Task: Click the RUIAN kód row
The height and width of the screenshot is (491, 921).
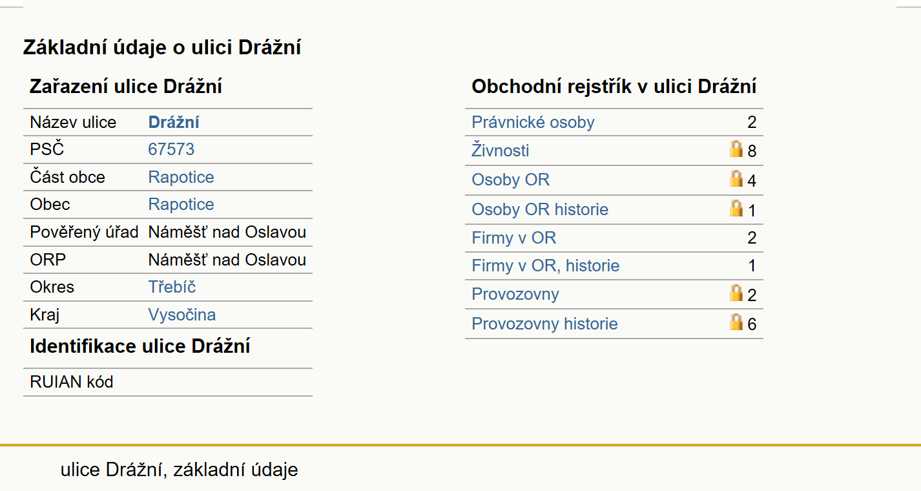Action: point(168,382)
